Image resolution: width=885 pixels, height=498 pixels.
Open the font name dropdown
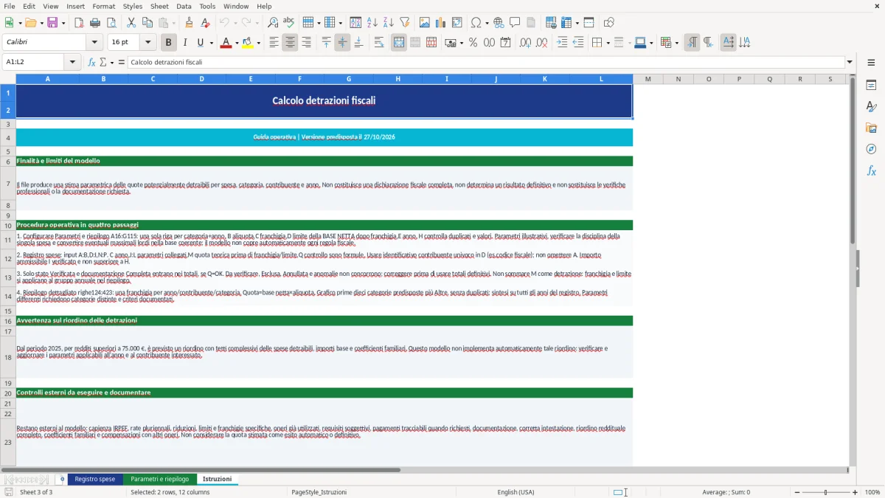(x=93, y=43)
